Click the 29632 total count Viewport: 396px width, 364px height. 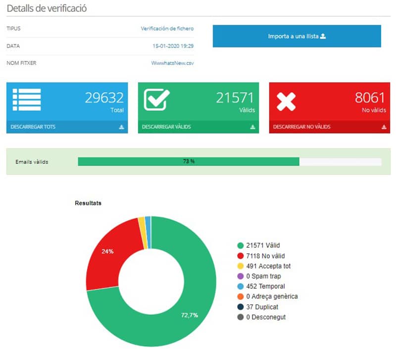[x=104, y=98]
